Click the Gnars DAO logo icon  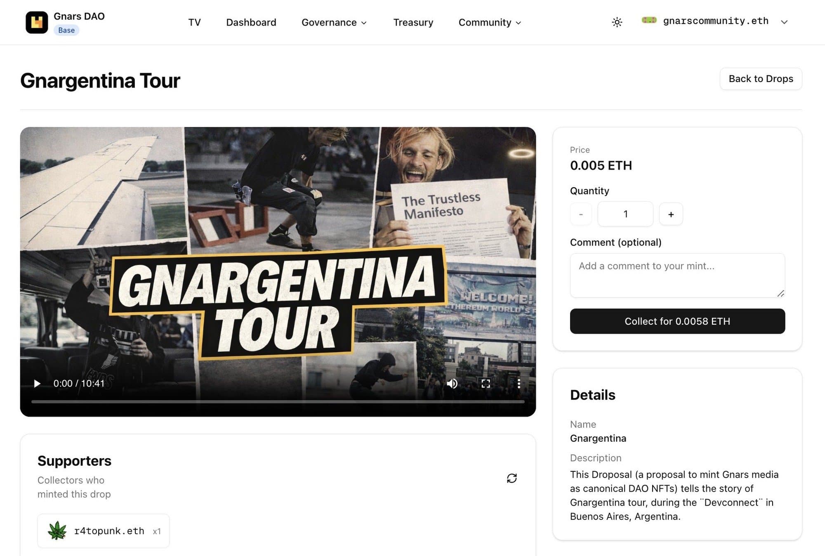[x=37, y=22]
